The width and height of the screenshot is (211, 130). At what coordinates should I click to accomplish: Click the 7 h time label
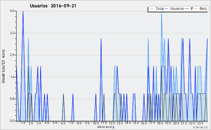pos(71,123)
